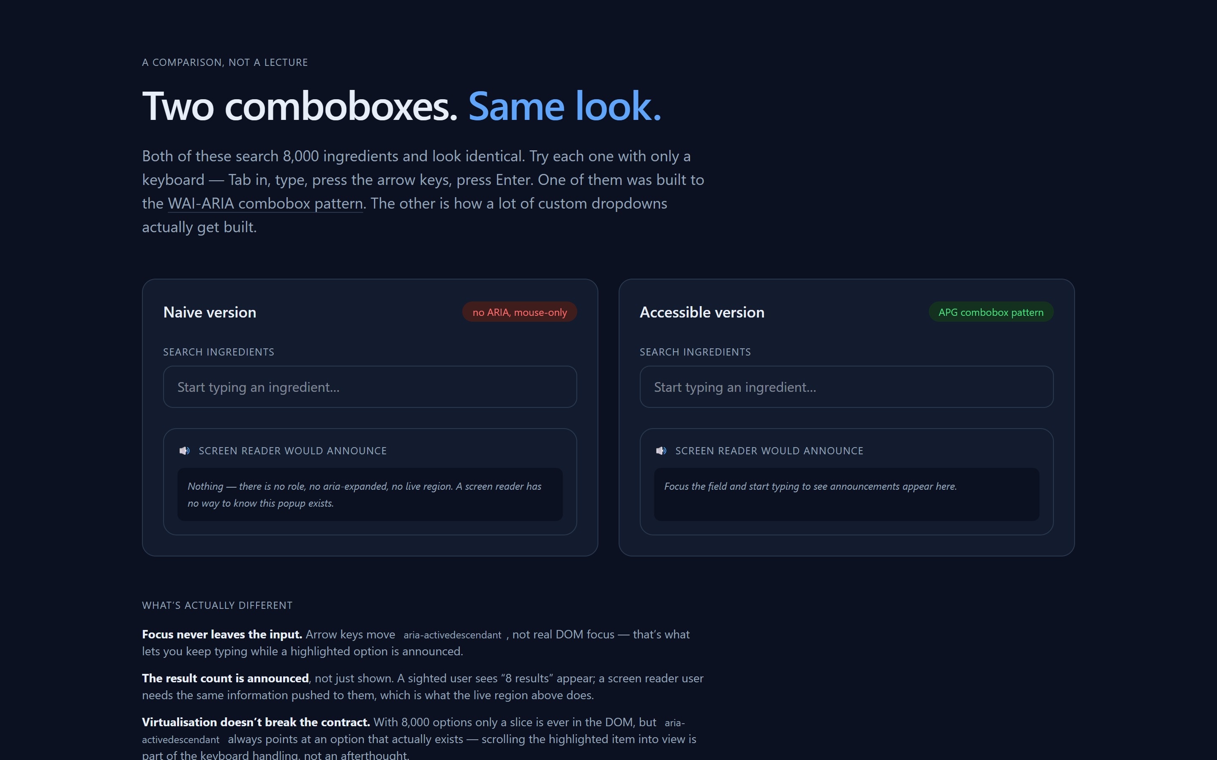Click SEARCH INGREDIENTS label in Naive card
Image resolution: width=1217 pixels, height=760 pixels.
219,352
